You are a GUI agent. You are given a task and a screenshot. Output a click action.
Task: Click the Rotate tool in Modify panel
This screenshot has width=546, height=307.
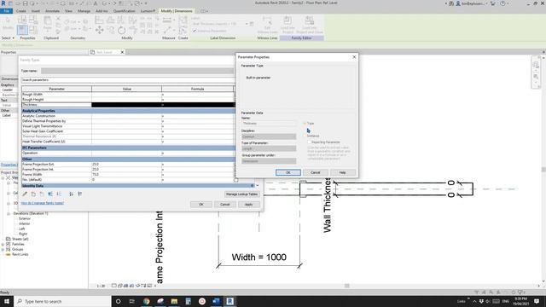tap(121, 31)
